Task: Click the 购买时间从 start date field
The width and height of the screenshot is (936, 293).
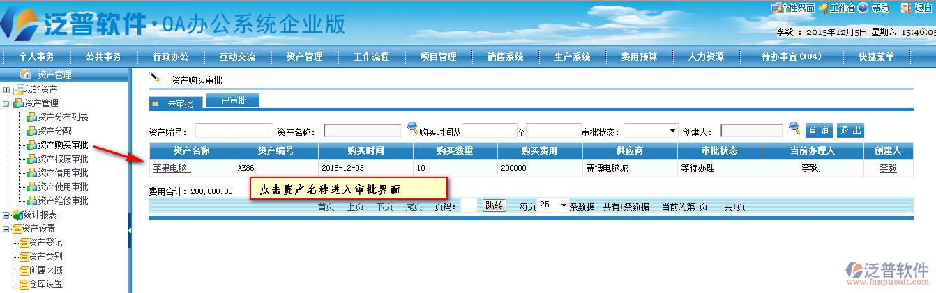Action: click(x=490, y=131)
